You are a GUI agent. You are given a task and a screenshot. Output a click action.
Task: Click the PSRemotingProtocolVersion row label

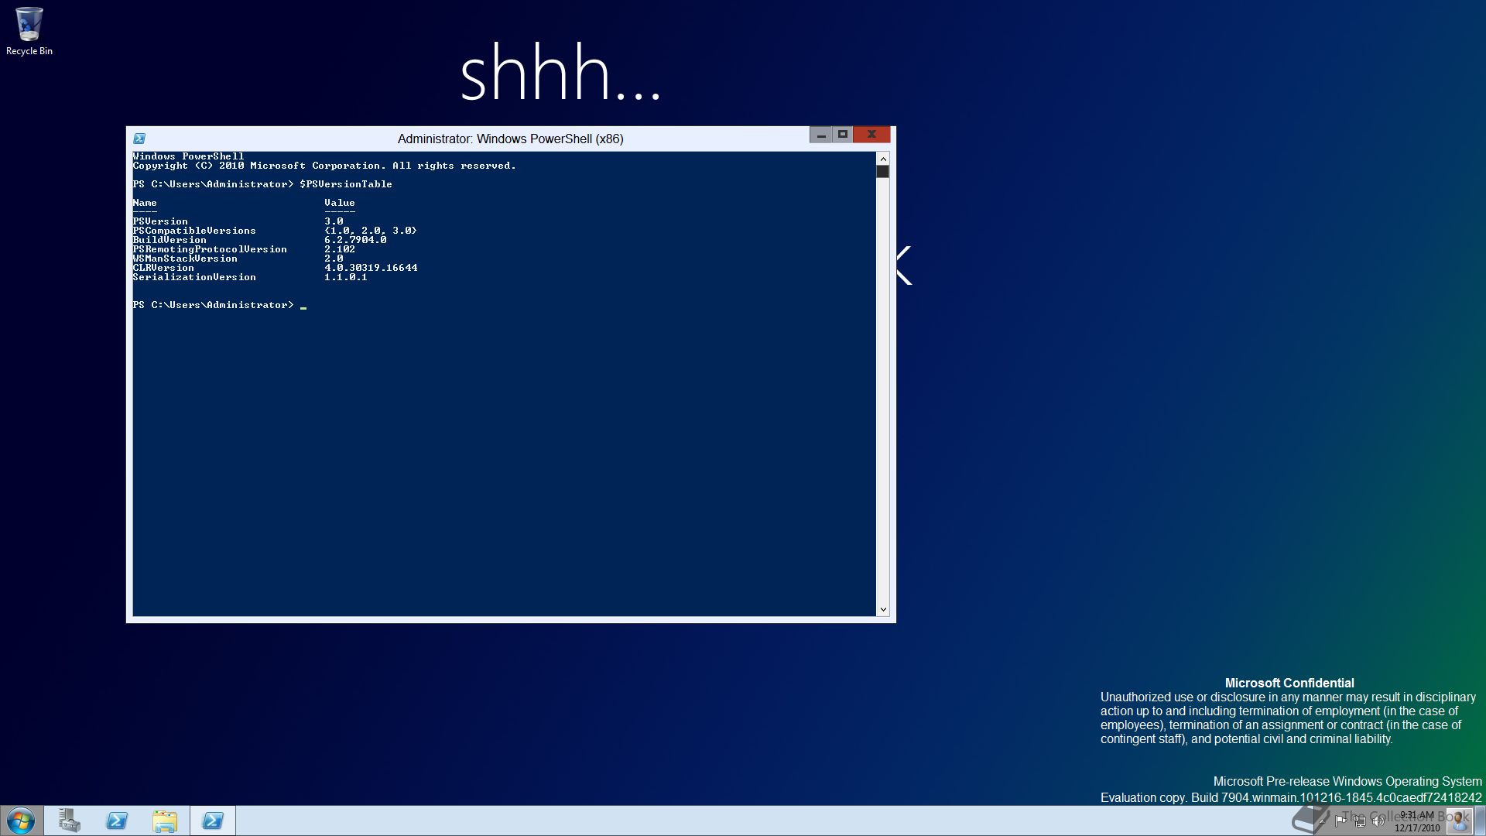tap(210, 249)
